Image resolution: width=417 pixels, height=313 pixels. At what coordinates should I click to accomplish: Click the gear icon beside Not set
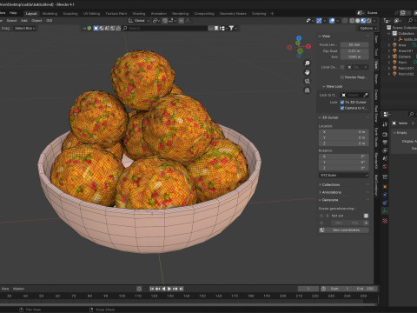366,216
